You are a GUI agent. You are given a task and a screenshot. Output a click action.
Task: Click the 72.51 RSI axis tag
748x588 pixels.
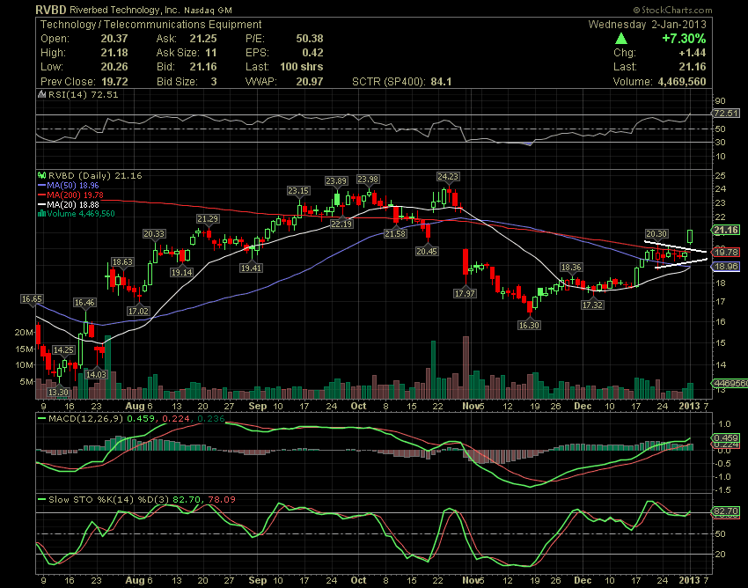[x=726, y=114]
